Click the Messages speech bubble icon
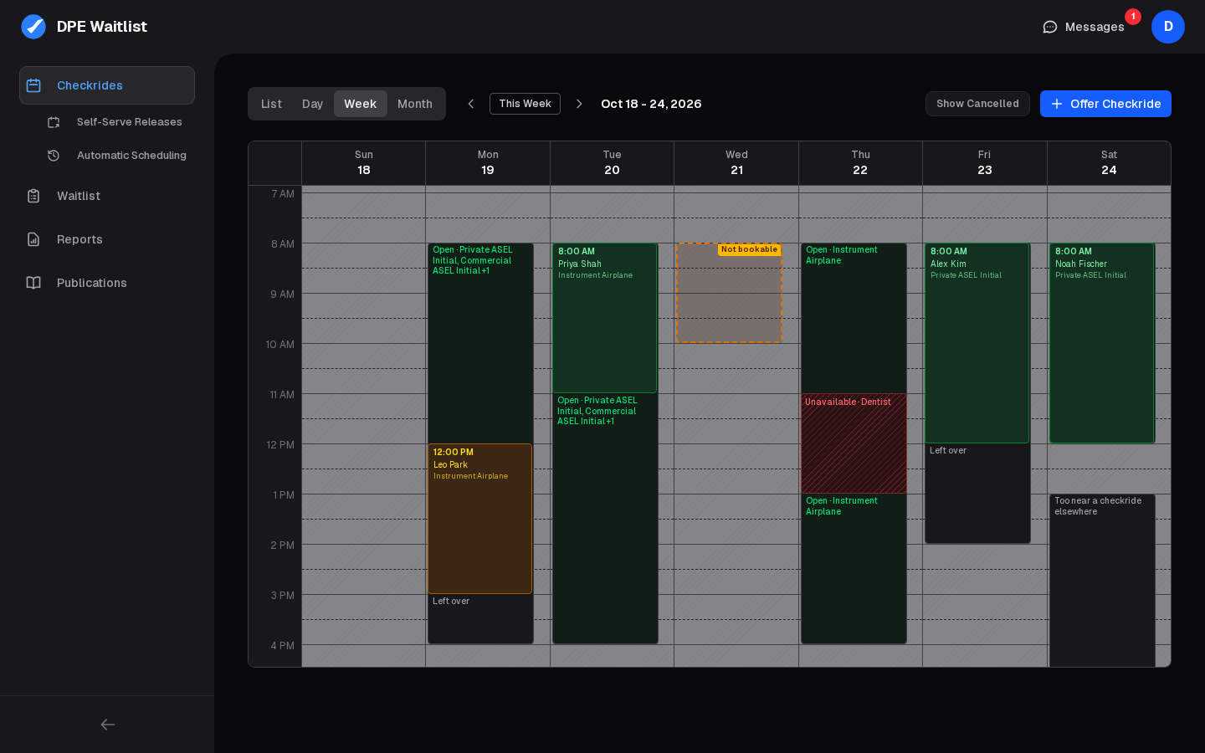The height and width of the screenshot is (753, 1205). [x=1050, y=27]
